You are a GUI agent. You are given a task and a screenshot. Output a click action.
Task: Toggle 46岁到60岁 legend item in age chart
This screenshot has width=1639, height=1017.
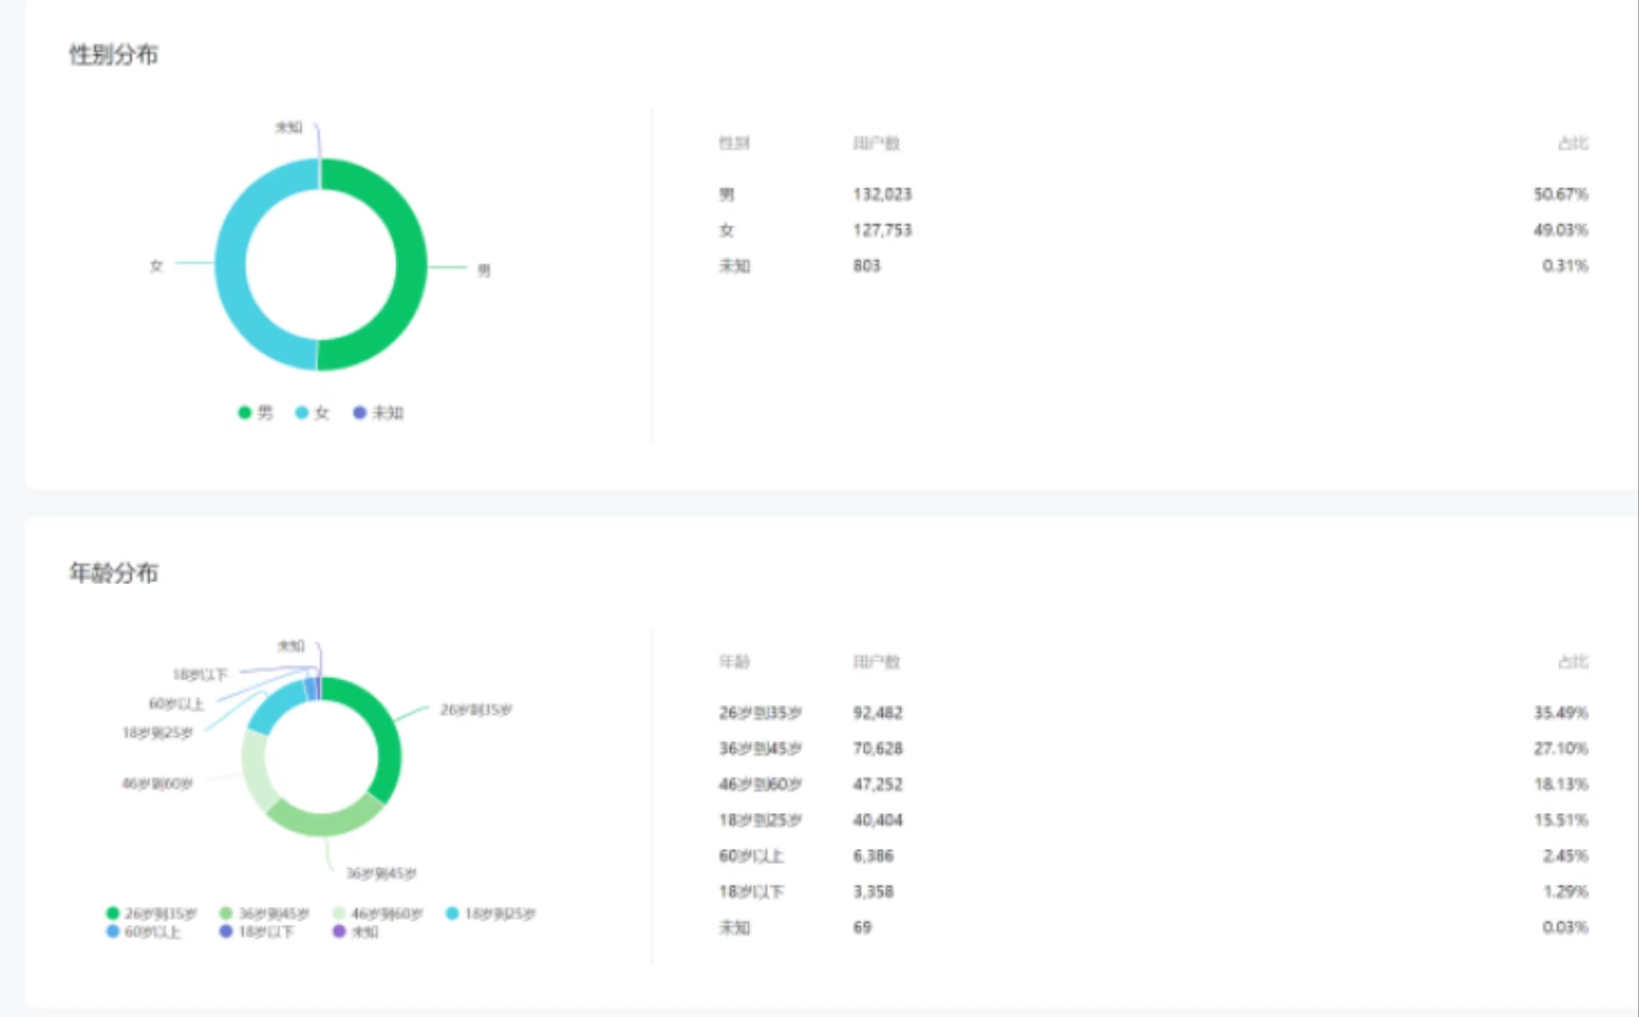[x=378, y=913]
